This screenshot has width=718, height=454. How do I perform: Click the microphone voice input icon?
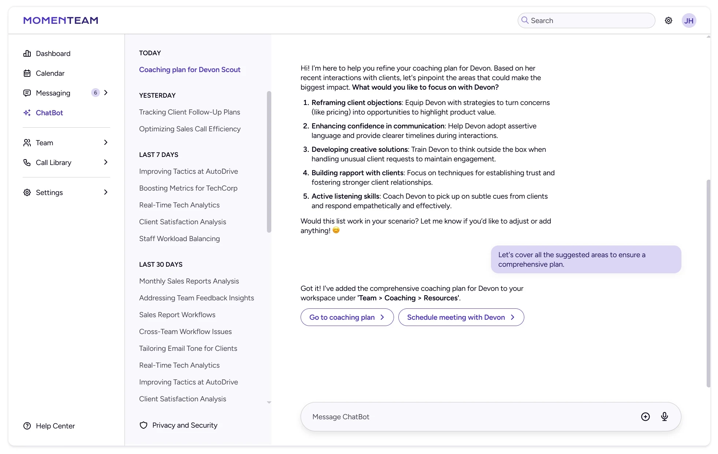coord(664,416)
